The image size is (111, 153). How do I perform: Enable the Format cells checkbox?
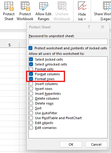coord(31,69)
